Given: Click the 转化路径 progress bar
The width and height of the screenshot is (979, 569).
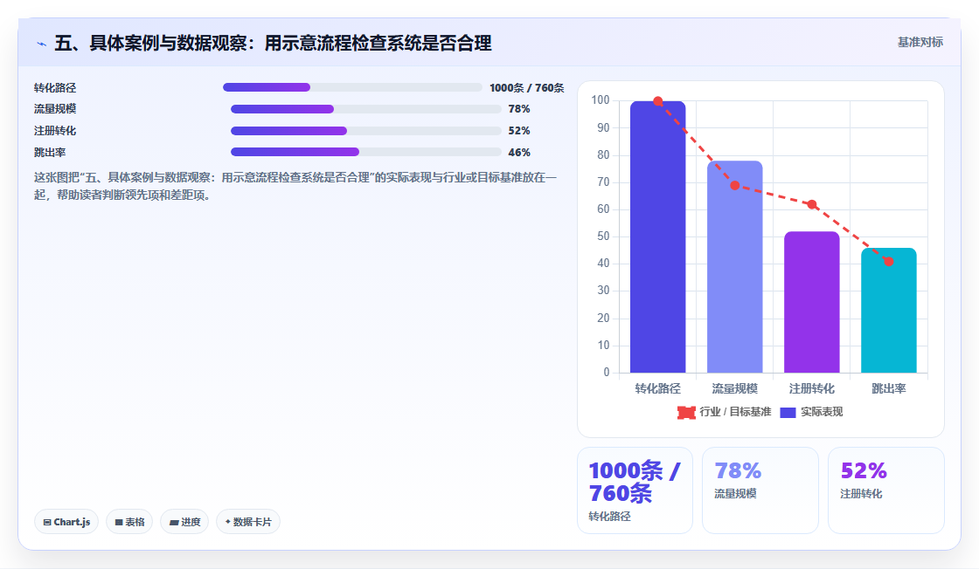Looking at the screenshot, I should [352, 87].
